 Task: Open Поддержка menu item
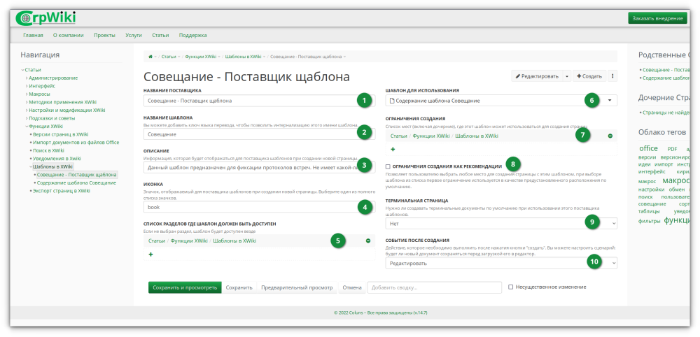193,35
